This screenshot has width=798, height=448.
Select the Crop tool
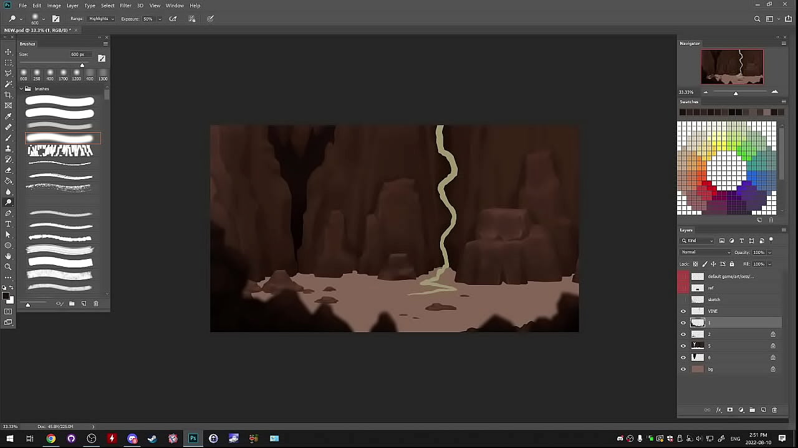[x=8, y=95]
